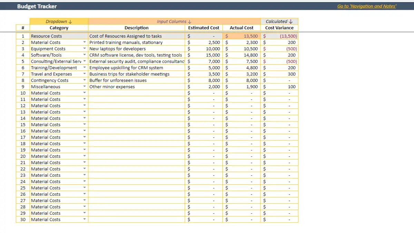This screenshot has height=233, width=414.
Task: Select 'External security audit' description cell
Action: (x=137, y=61)
